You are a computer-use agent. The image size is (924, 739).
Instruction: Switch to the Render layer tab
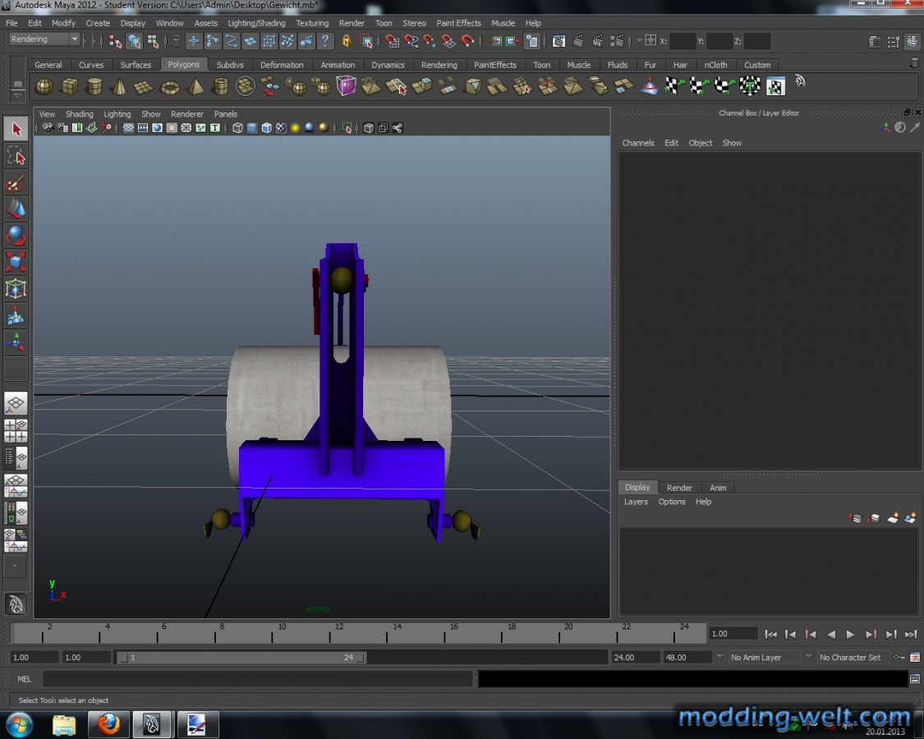click(679, 488)
